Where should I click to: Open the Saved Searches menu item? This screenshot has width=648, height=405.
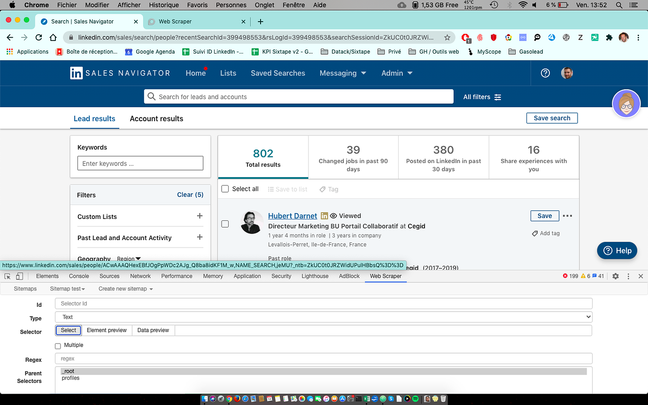pos(278,73)
